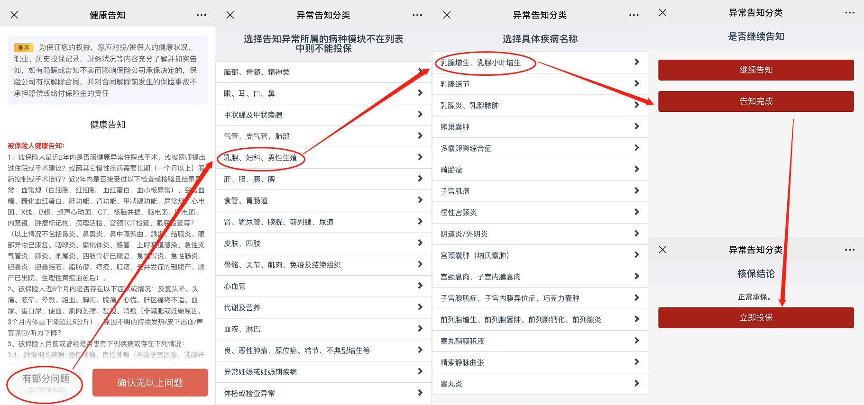
Task: Open the 皮肤、四肢 category chevron
Action: click(x=420, y=243)
